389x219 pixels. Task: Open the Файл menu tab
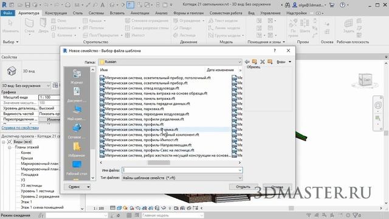(x=8, y=13)
